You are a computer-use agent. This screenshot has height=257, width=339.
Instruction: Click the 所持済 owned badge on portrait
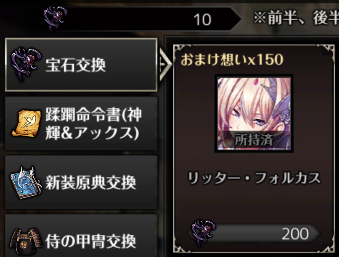254,139
